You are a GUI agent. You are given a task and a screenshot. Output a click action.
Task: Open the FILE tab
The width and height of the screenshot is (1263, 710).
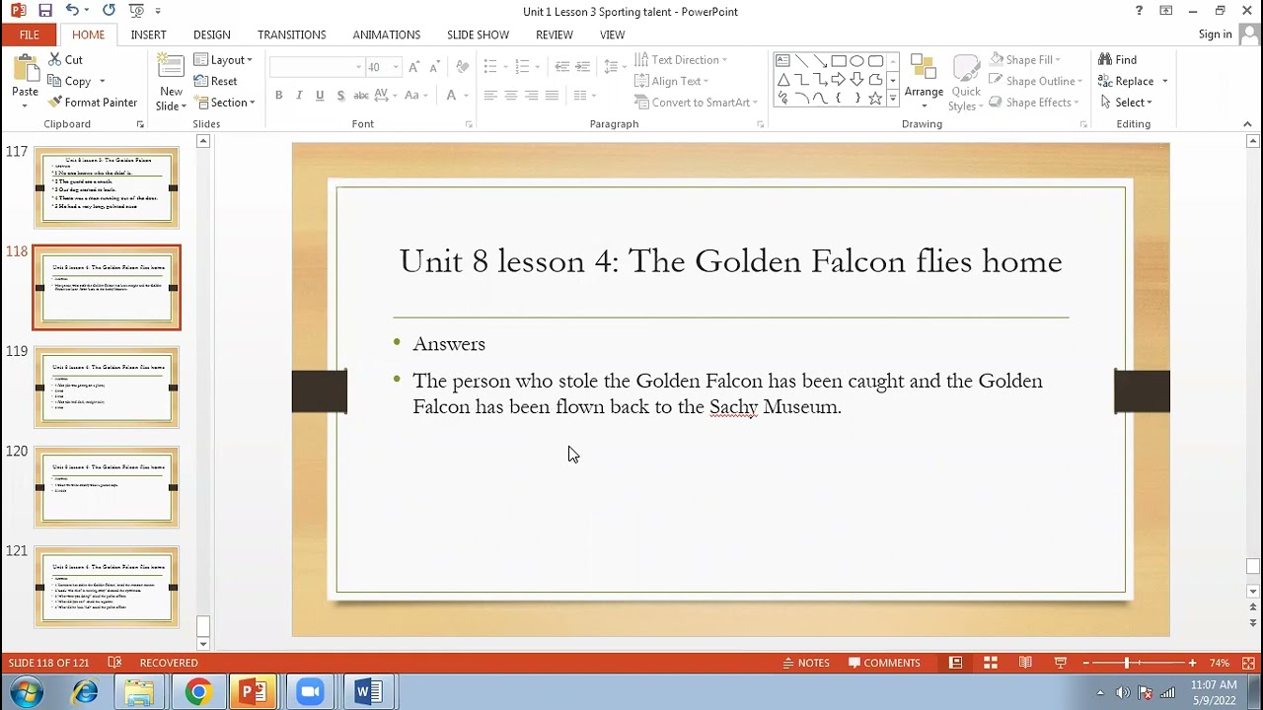(x=30, y=35)
